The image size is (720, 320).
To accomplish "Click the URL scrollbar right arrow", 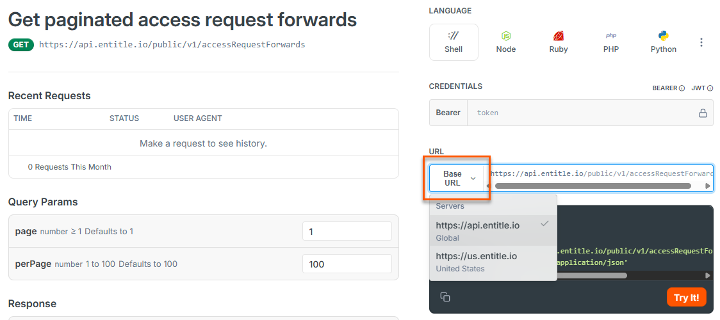I will pyautogui.click(x=708, y=186).
